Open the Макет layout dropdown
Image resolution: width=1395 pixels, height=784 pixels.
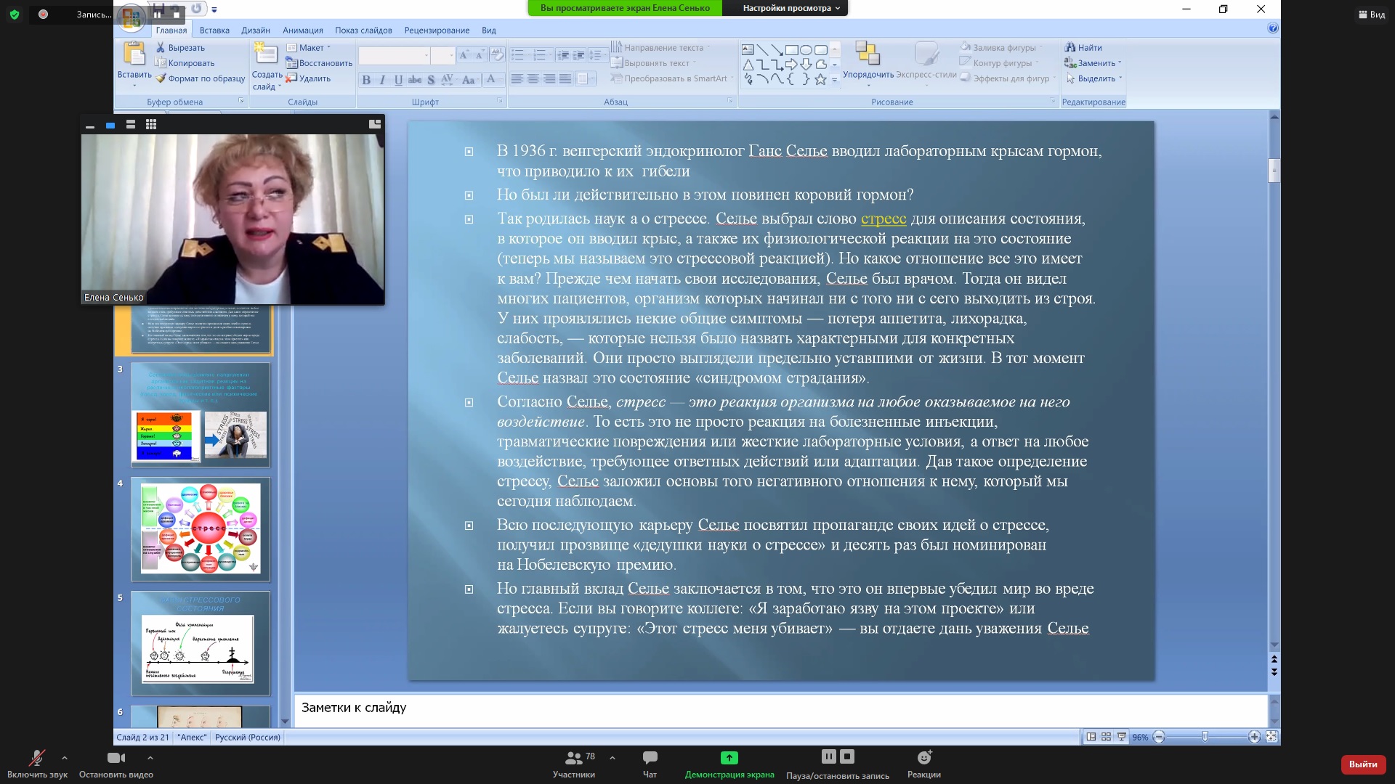point(309,48)
